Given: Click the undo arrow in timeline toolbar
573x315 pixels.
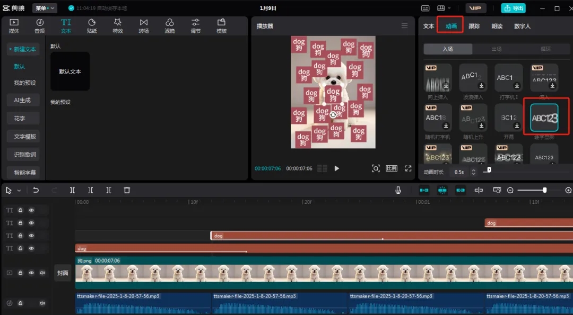Looking at the screenshot, I should (36, 190).
